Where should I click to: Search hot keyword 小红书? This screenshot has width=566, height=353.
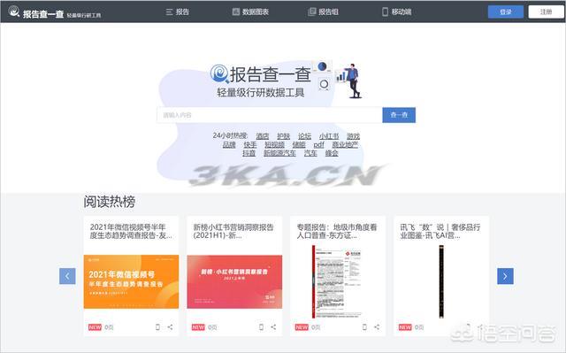pos(329,136)
